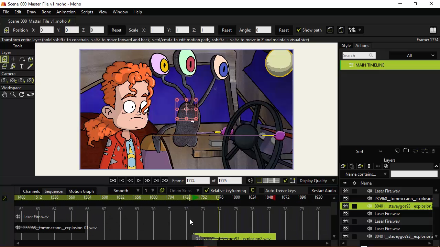
Task: Toggle the Show path checkbox
Action: click(x=299, y=30)
